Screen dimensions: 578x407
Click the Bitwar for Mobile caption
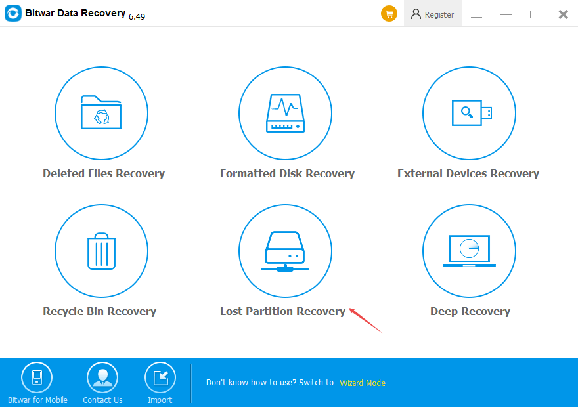pyautogui.click(x=37, y=400)
